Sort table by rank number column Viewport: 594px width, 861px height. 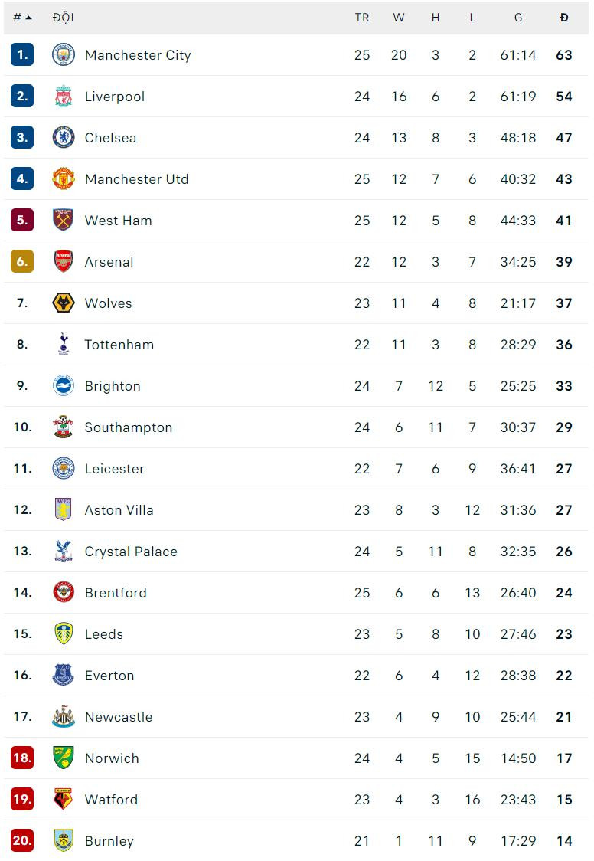tap(22, 18)
